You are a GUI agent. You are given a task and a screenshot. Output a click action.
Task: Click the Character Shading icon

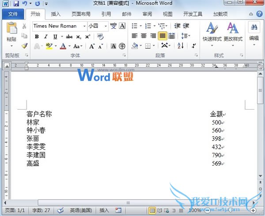coord(113,46)
